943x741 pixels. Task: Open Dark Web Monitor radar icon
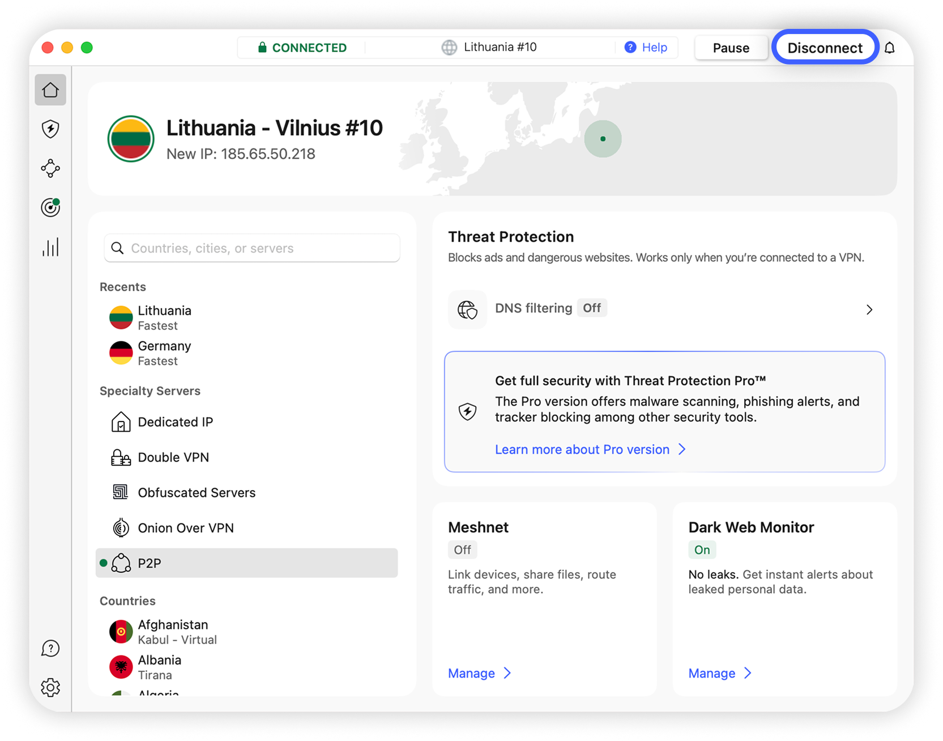tap(50, 207)
